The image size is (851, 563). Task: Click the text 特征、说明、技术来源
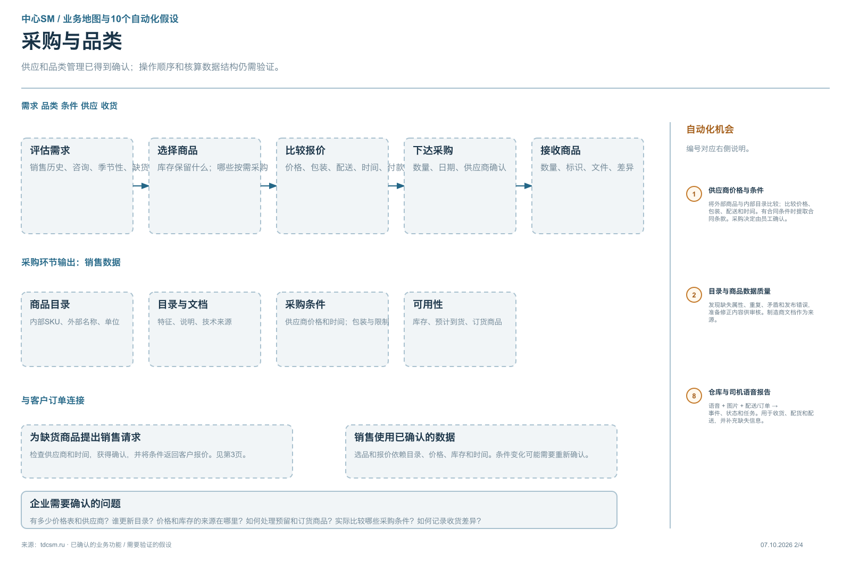pyautogui.click(x=195, y=322)
